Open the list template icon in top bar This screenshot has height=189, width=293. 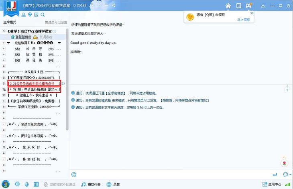coord(239,6)
